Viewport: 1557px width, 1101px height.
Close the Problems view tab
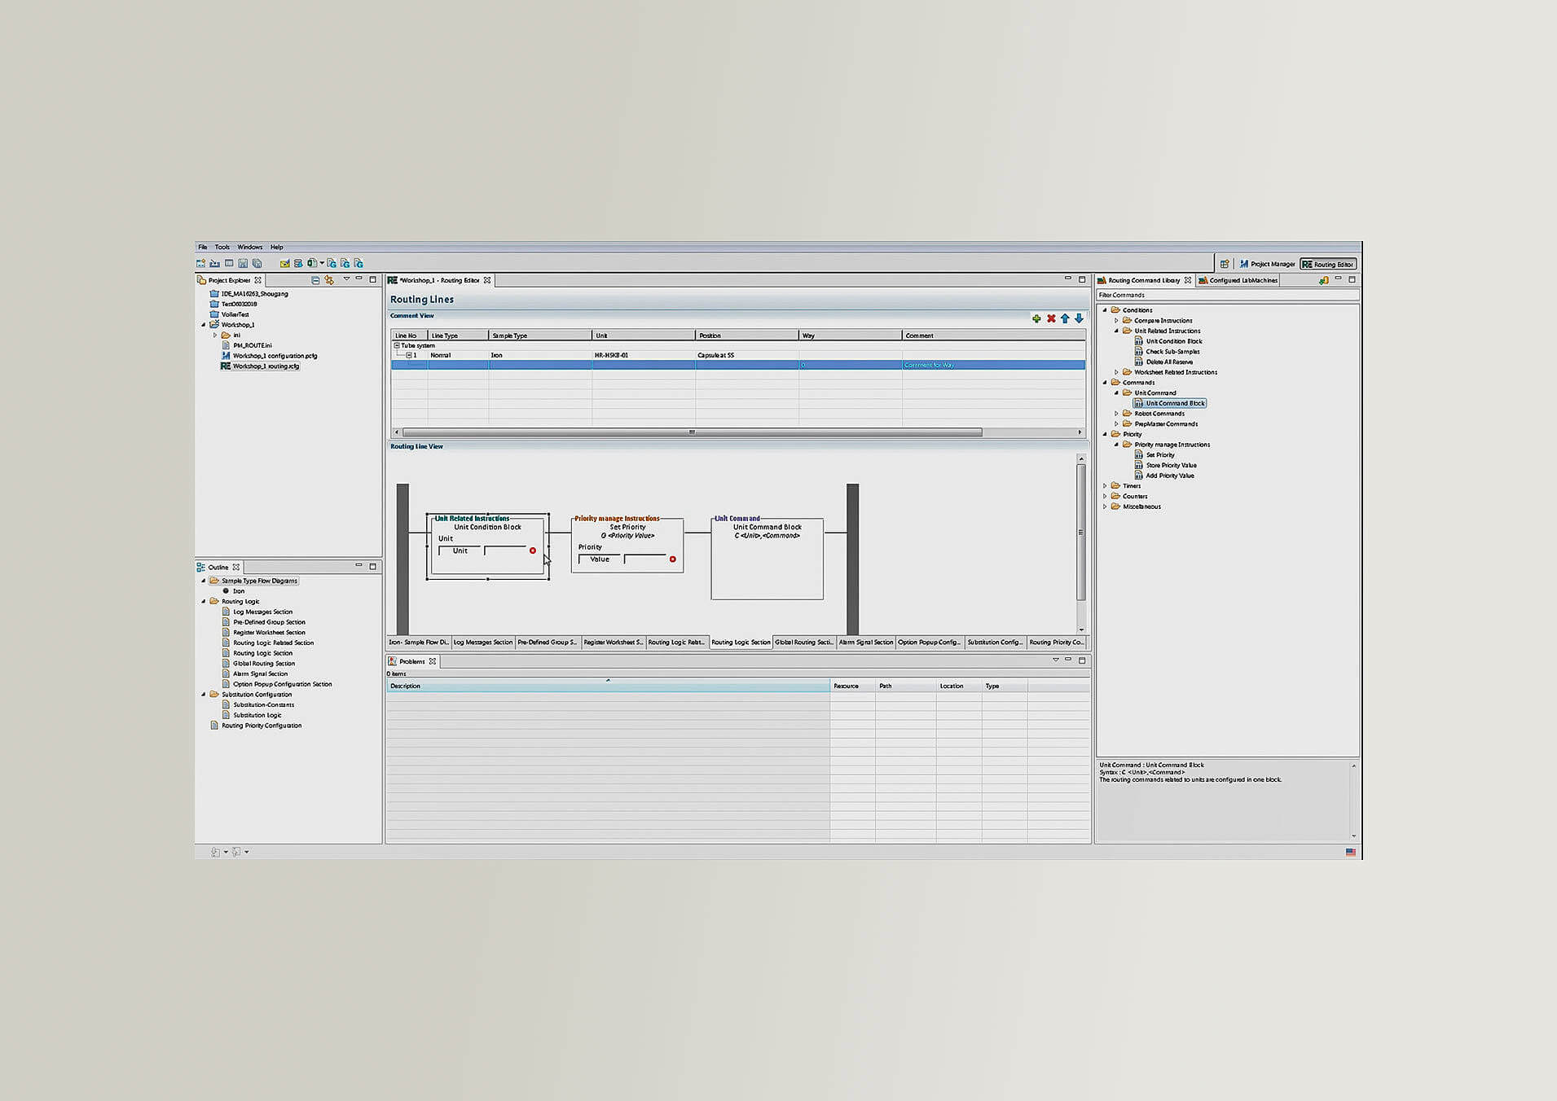(x=433, y=661)
